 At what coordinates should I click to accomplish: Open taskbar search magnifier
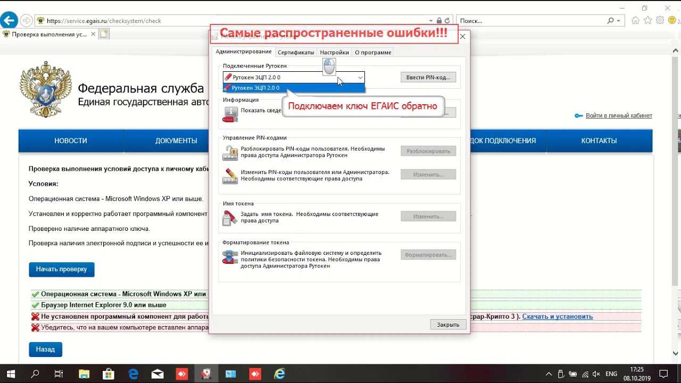(35, 374)
